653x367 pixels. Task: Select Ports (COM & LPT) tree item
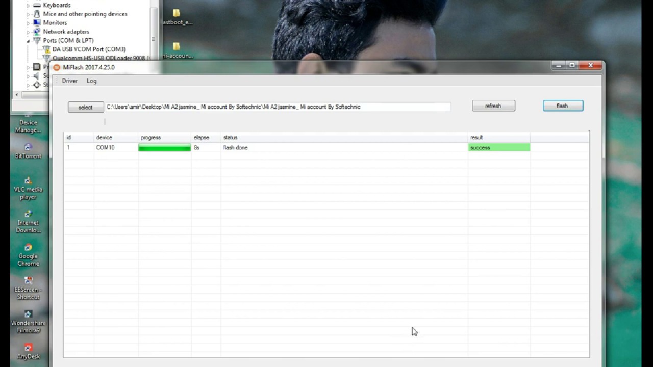(68, 40)
